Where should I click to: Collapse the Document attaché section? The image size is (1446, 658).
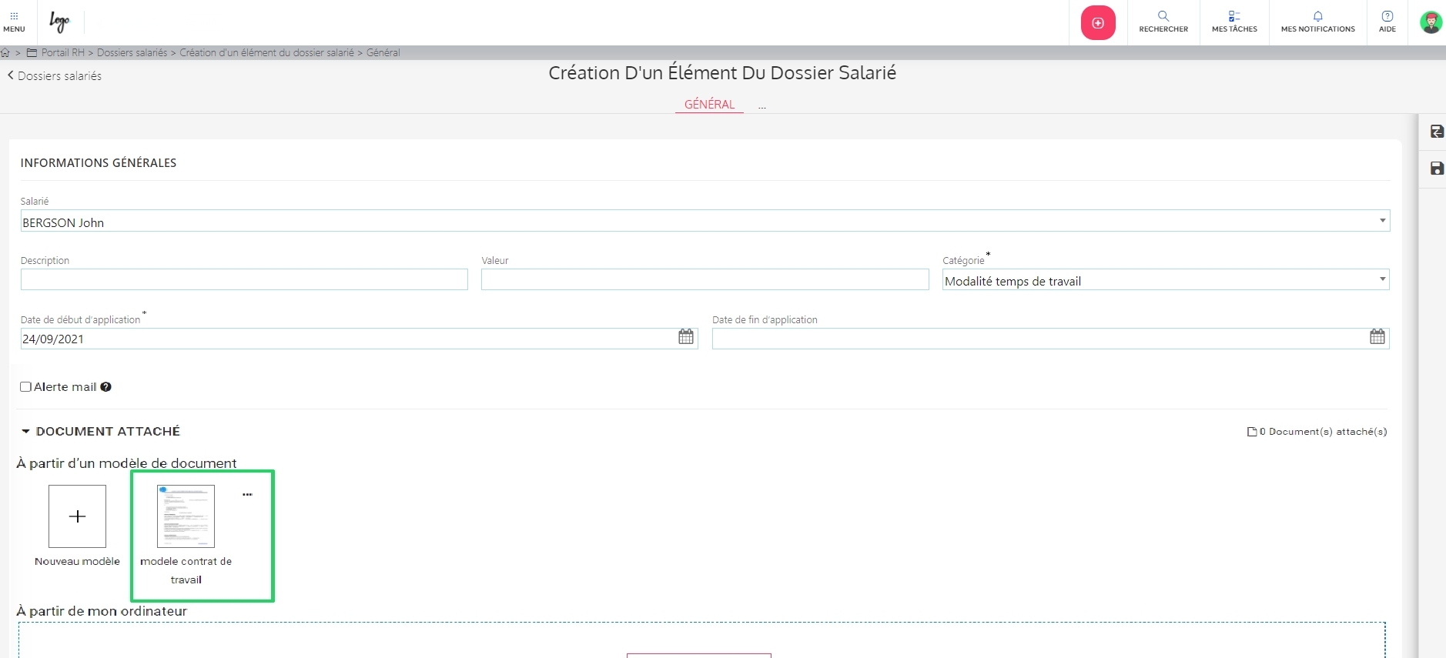tap(25, 432)
